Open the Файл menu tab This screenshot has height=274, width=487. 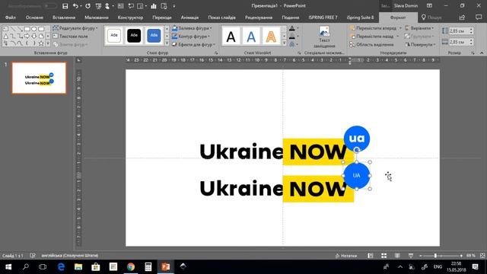tap(10, 18)
